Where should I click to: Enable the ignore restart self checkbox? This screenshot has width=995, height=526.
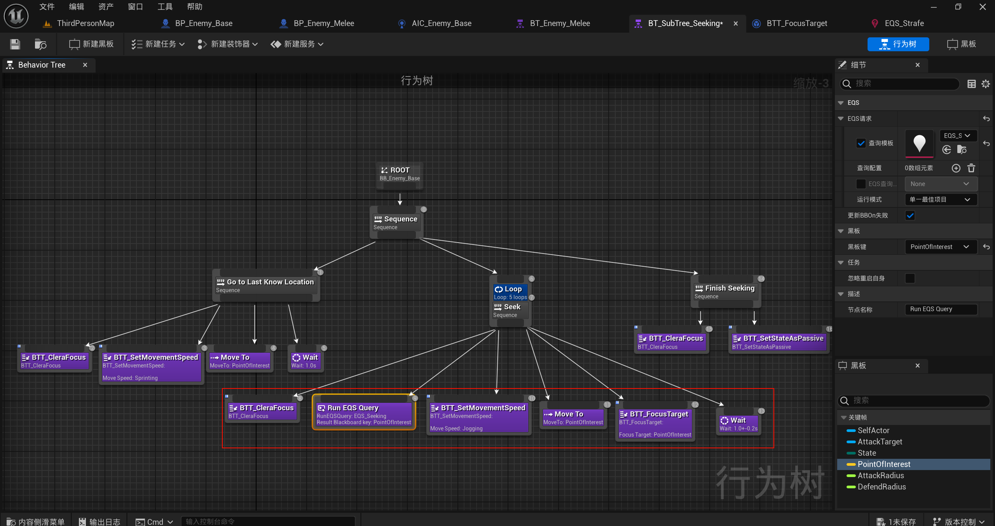click(910, 278)
